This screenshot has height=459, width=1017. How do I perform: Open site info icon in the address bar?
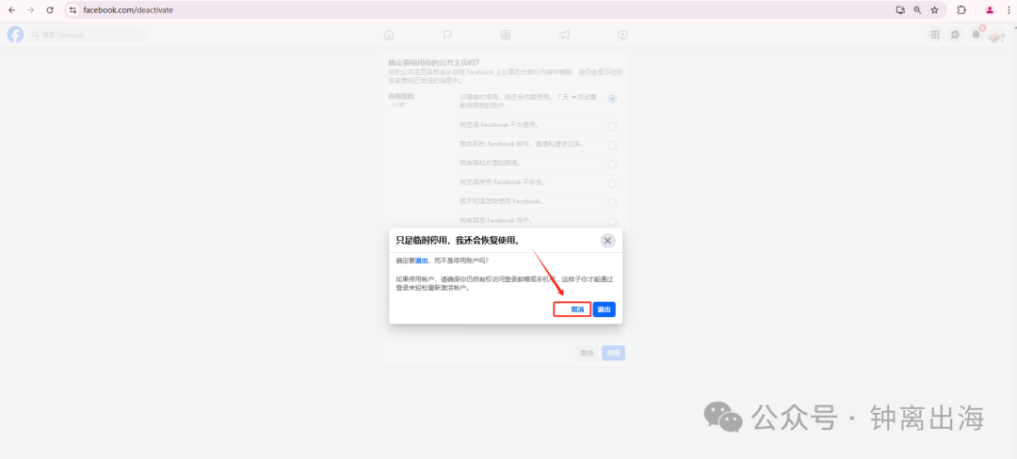(x=73, y=10)
